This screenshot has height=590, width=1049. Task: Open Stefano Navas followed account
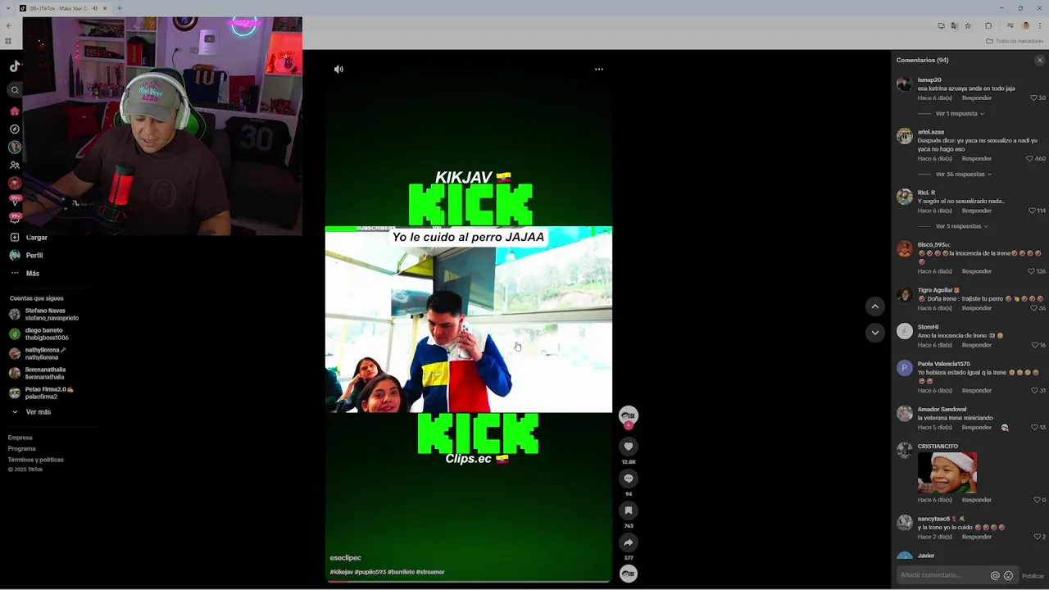click(44, 315)
